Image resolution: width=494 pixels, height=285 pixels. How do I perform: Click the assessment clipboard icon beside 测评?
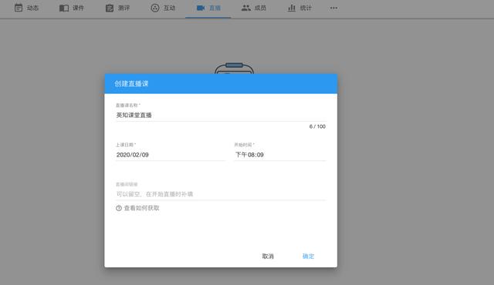pos(110,8)
